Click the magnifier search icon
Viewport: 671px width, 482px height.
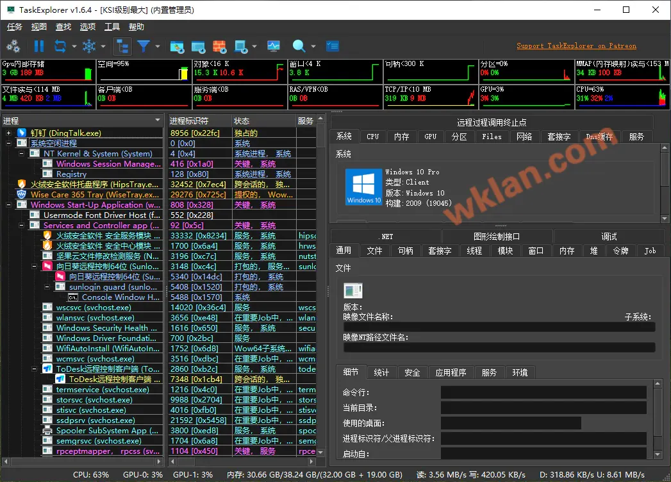click(299, 46)
